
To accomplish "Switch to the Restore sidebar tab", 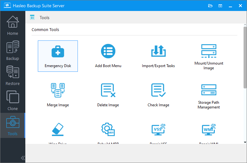I will 13,75.
